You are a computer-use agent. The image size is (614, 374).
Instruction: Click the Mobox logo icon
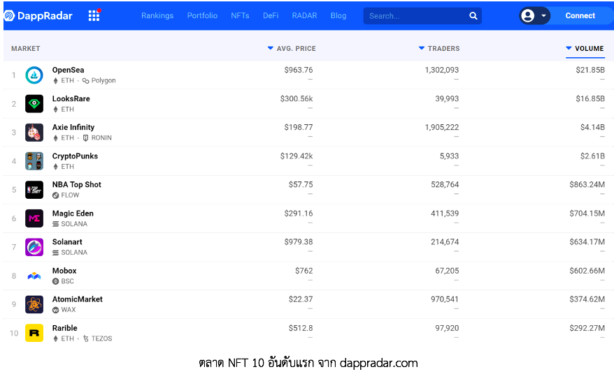(34, 276)
